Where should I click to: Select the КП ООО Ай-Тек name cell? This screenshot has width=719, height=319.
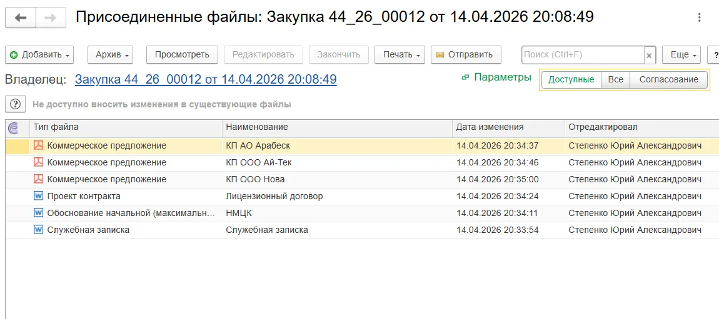coord(338,163)
